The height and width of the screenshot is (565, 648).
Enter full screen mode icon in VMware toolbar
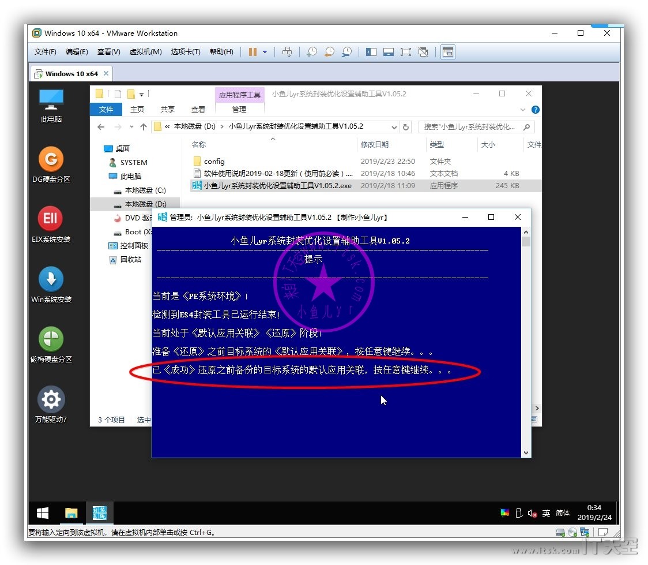(406, 52)
